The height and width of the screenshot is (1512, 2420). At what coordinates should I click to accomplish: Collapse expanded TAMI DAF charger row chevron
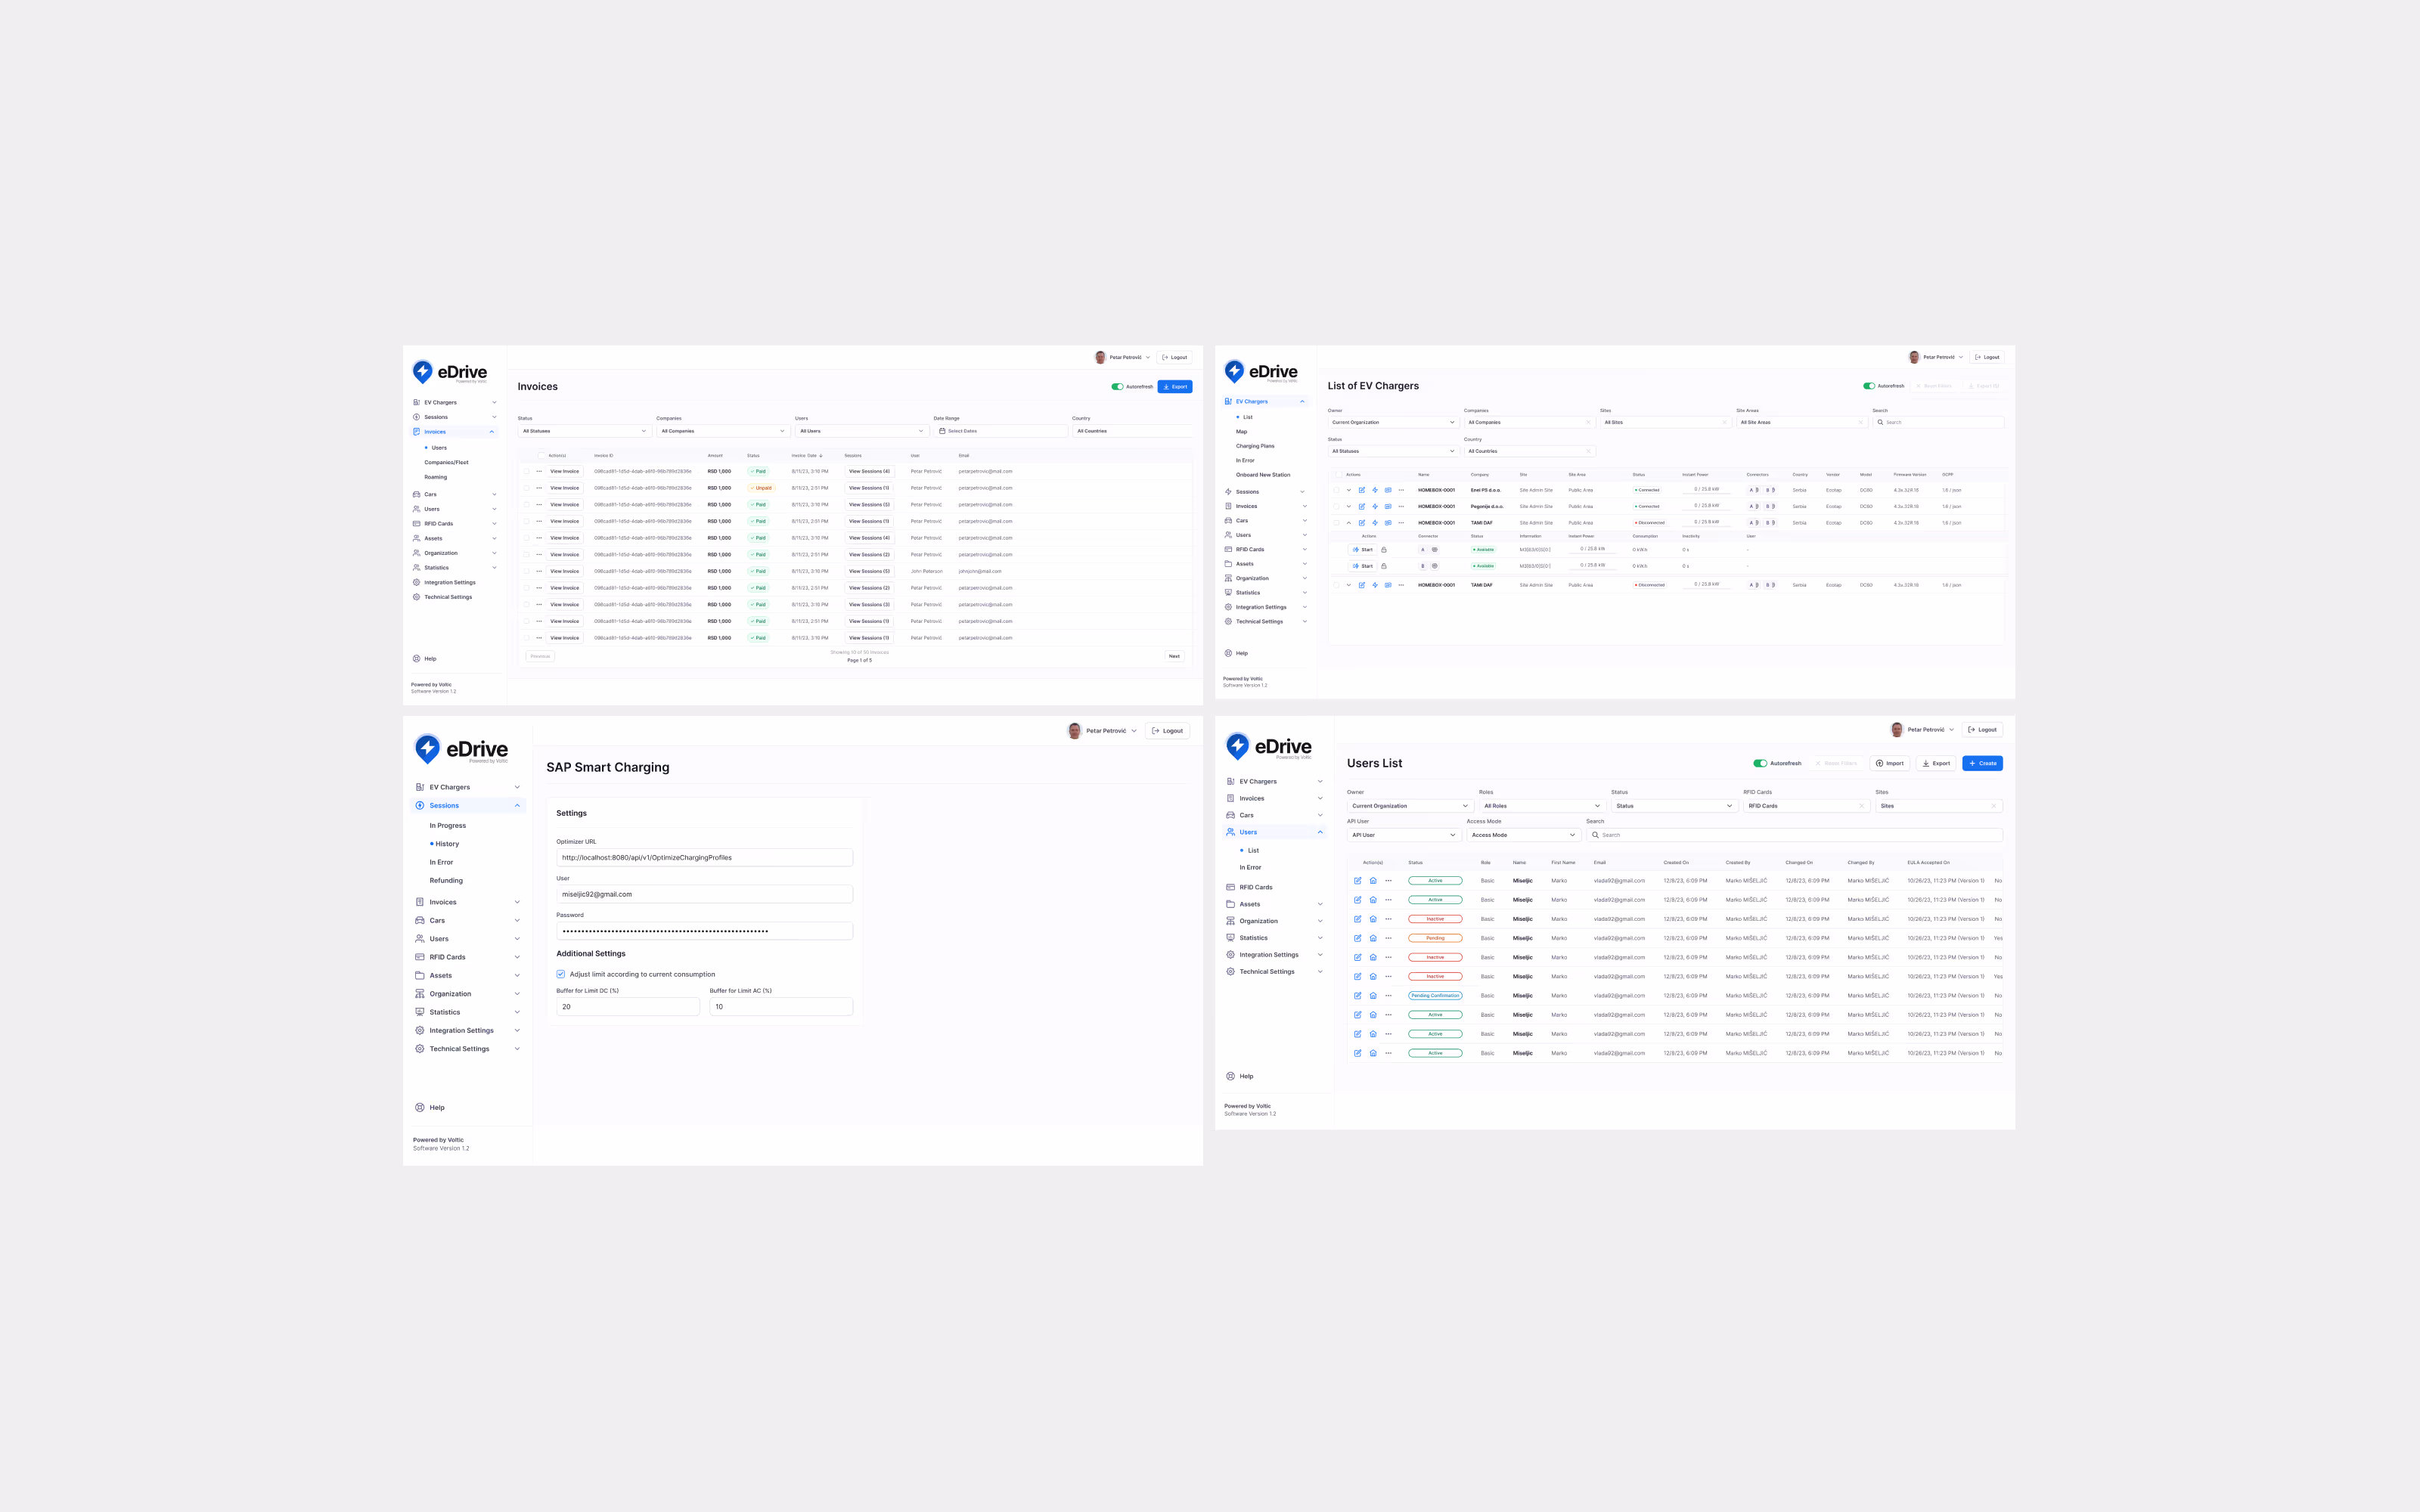point(1348,523)
